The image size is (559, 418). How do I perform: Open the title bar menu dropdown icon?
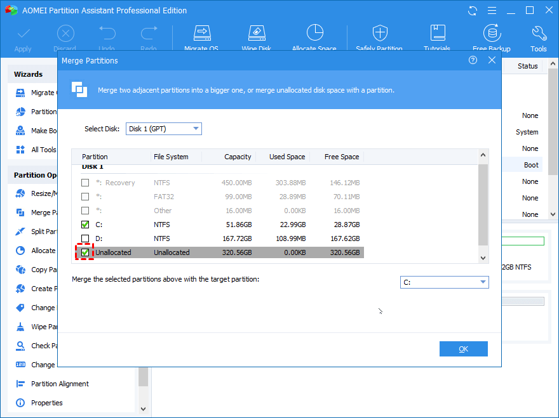point(492,11)
